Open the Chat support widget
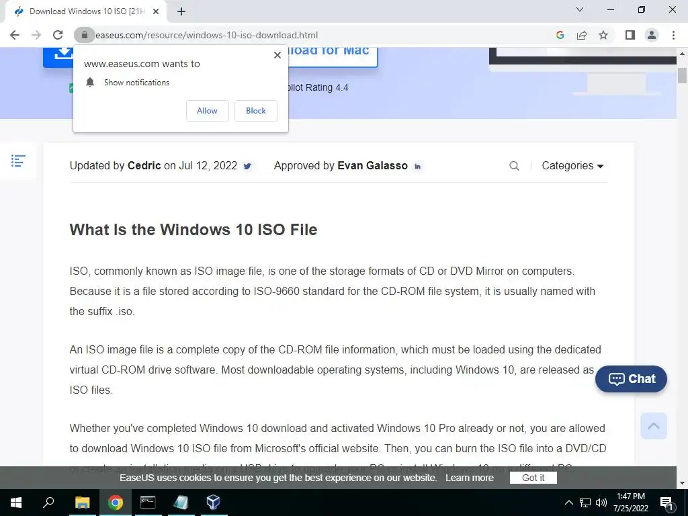This screenshot has height=516, width=688. [x=631, y=379]
